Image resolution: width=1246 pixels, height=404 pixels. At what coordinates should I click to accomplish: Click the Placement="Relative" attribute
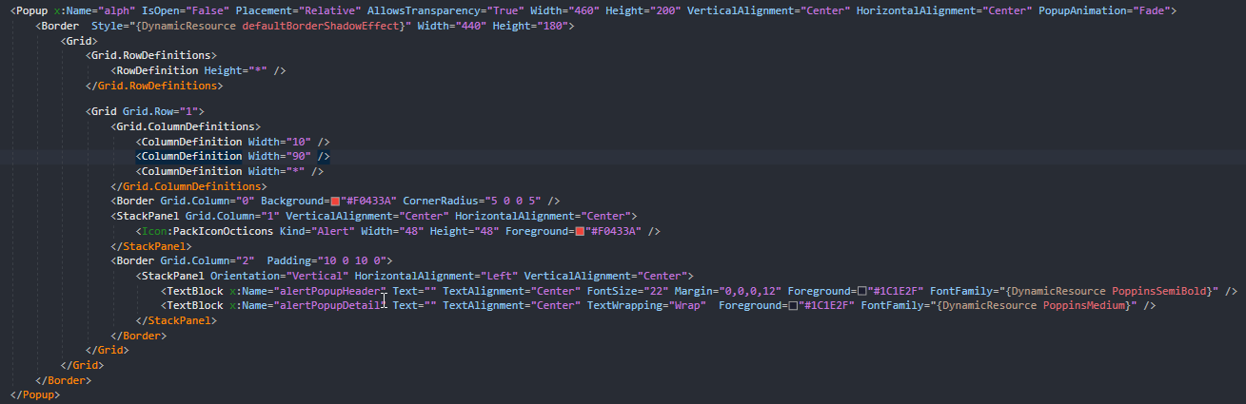(x=298, y=10)
